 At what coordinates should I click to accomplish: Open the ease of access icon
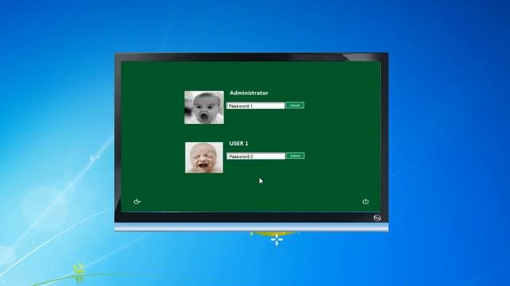137,201
